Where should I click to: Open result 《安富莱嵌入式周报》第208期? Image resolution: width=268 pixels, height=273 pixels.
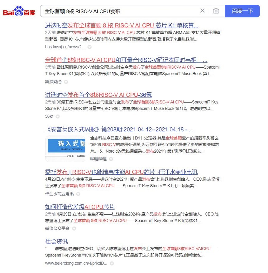(119, 129)
